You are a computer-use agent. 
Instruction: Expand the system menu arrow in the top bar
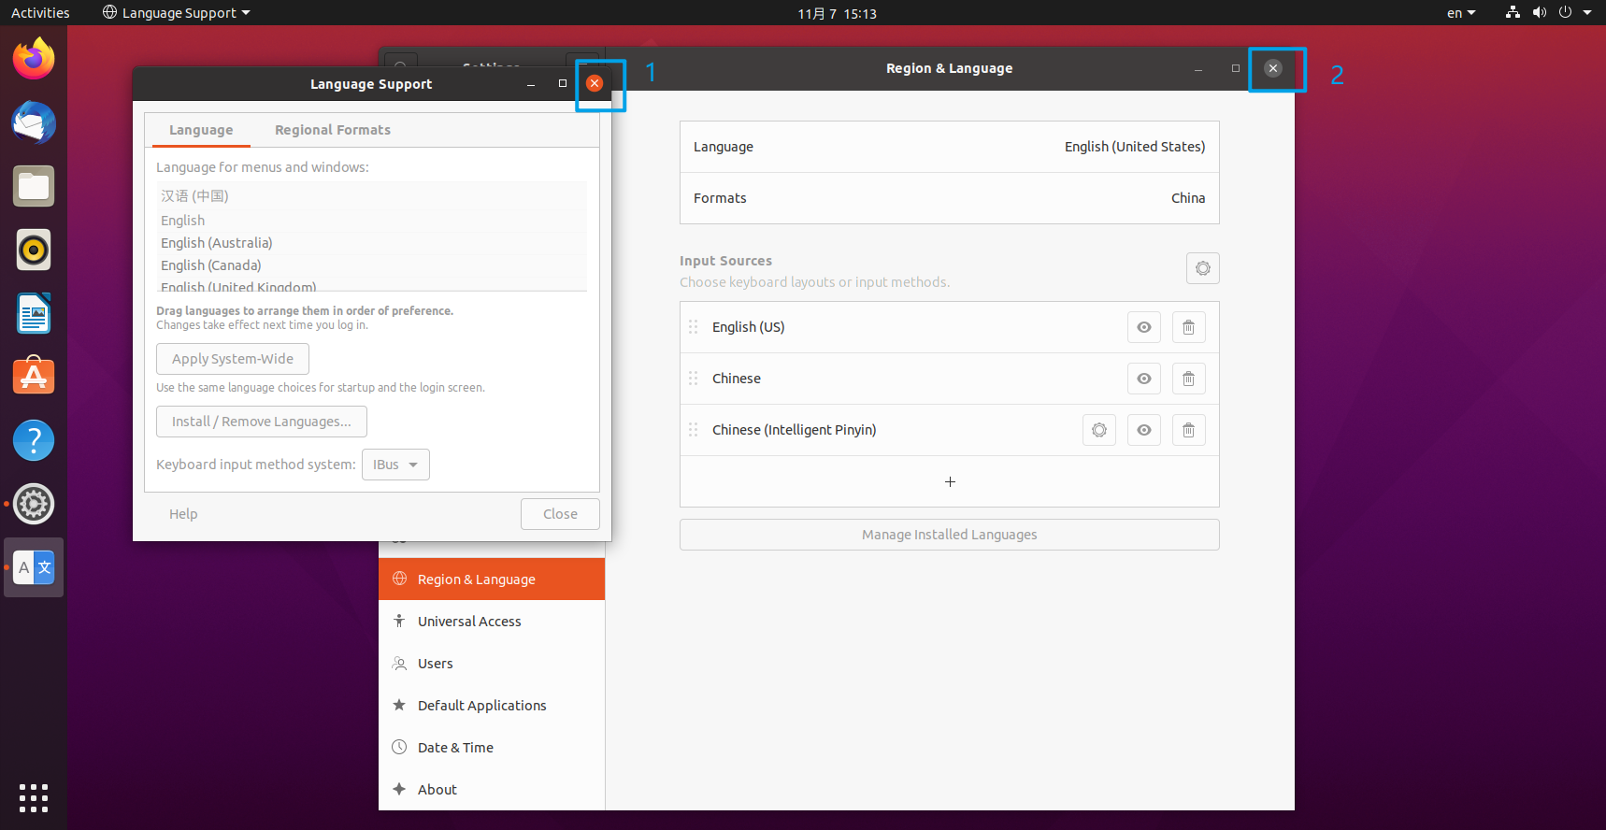[x=1587, y=12]
